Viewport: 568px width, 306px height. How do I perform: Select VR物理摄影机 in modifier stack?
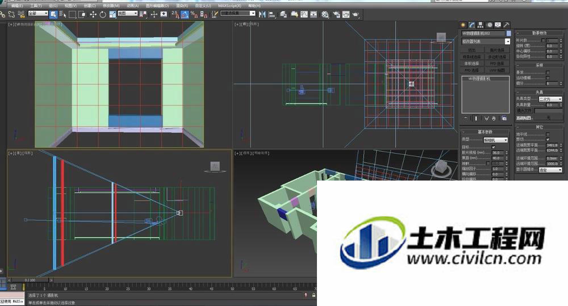coord(486,78)
